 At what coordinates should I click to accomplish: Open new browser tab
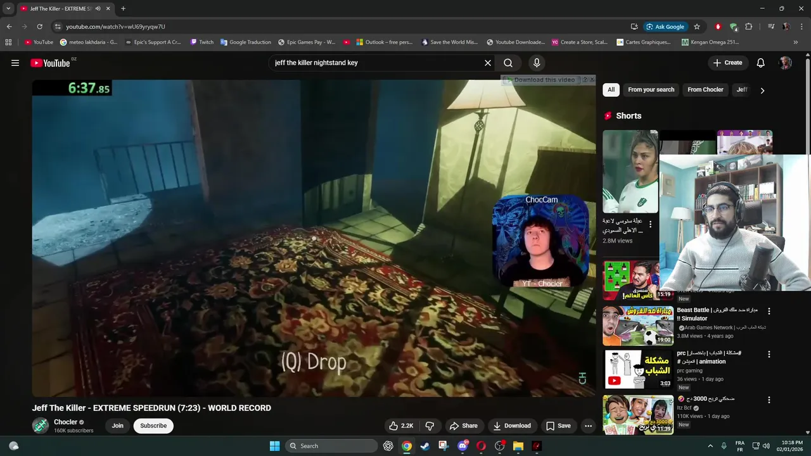pyautogui.click(x=123, y=9)
